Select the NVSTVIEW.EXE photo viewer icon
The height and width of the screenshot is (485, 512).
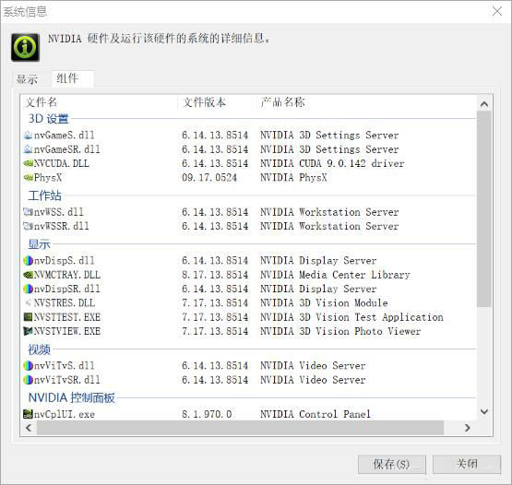click(28, 331)
